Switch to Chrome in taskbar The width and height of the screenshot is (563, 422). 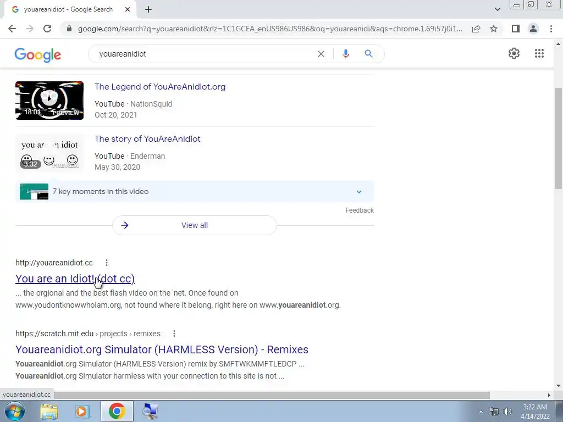(117, 411)
